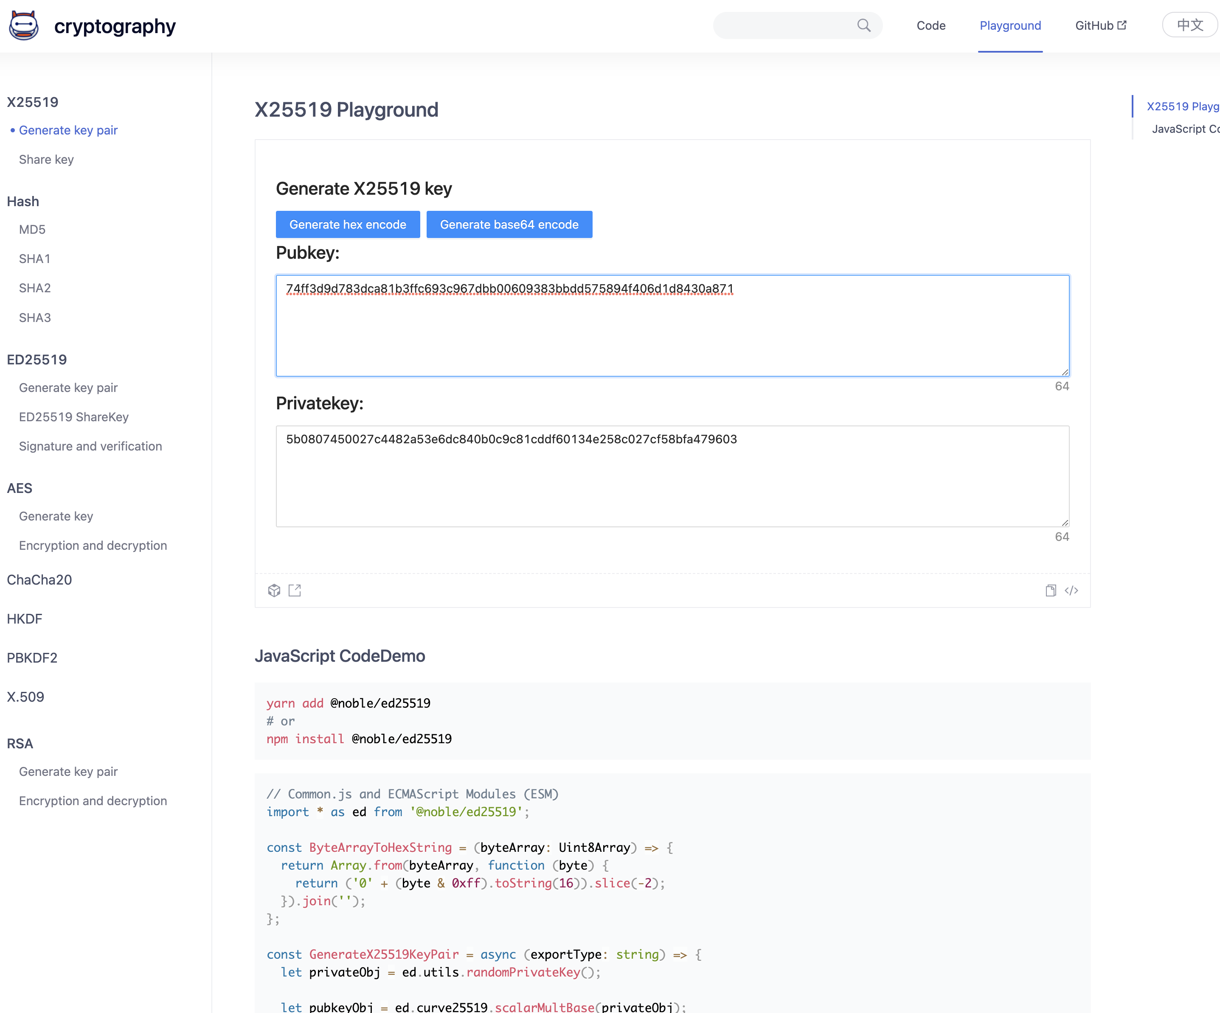Click the search magnifier icon
The width and height of the screenshot is (1220, 1013).
(864, 25)
